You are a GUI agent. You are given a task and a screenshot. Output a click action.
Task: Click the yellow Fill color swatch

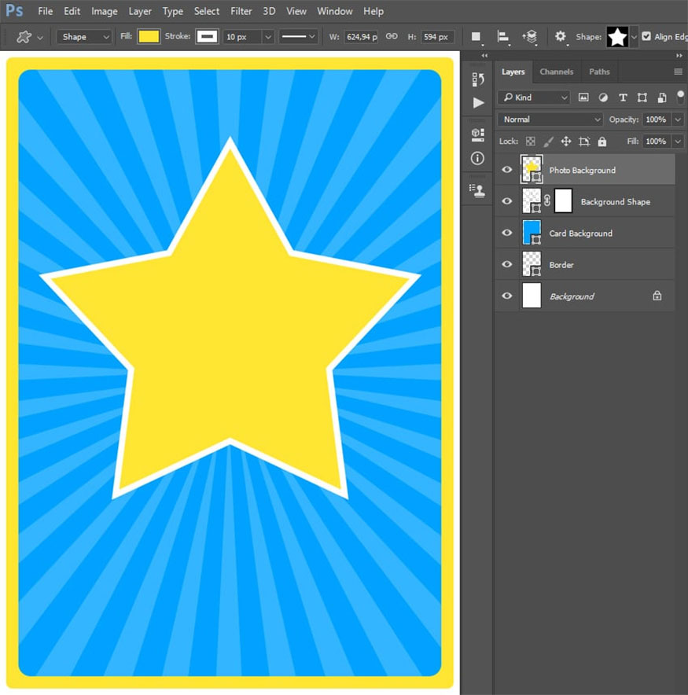[x=149, y=37]
